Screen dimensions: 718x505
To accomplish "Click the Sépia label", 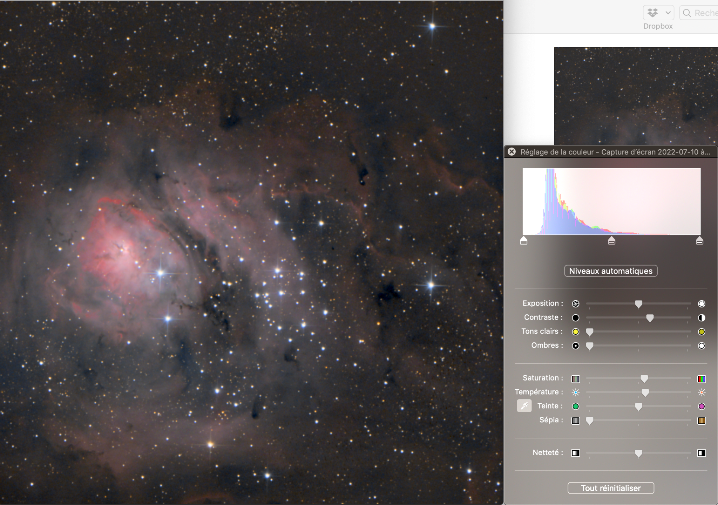I will click(x=551, y=420).
